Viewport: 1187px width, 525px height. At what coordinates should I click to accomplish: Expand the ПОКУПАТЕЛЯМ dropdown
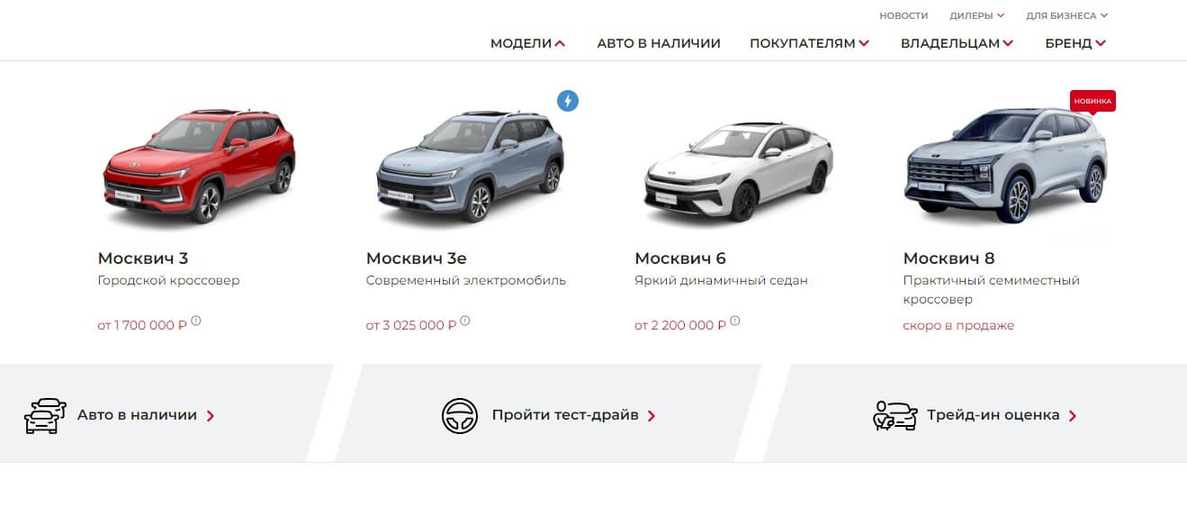(x=809, y=43)
